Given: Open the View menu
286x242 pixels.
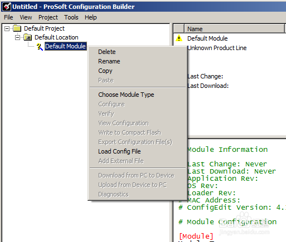Looking at the screenshot, I should (x=26, y=17).
